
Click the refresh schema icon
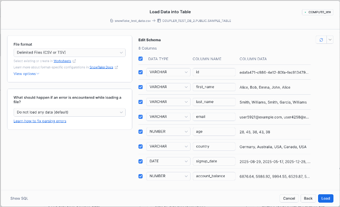(x=321, y=40)
